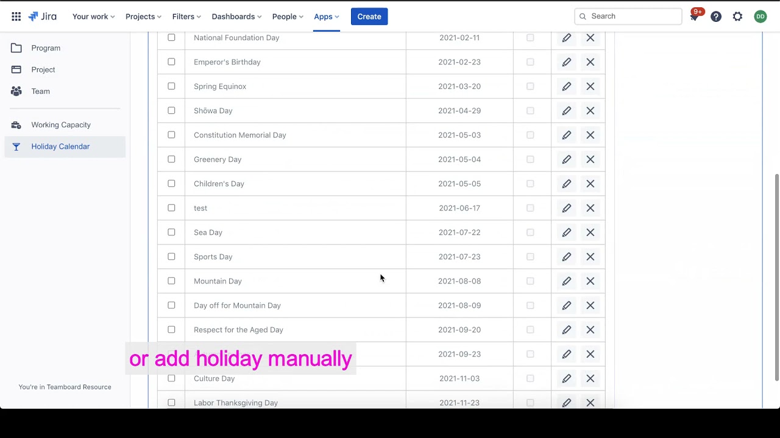780x438 pixels.
Task: Tick the Emperor's Birthday row checkbox
Action: (171, 62)
